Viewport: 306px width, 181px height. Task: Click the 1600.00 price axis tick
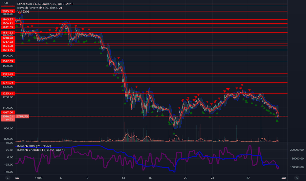pyautogui.click(x=8, y=56)
